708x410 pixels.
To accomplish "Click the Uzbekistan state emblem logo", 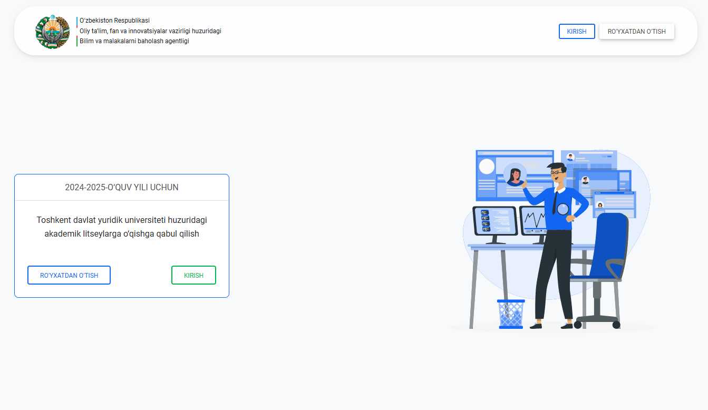I will point(52,32).
